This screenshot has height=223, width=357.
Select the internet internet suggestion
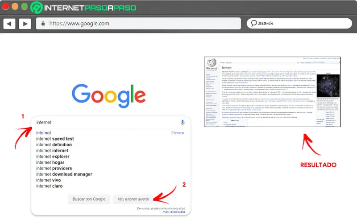coord(52,151)
